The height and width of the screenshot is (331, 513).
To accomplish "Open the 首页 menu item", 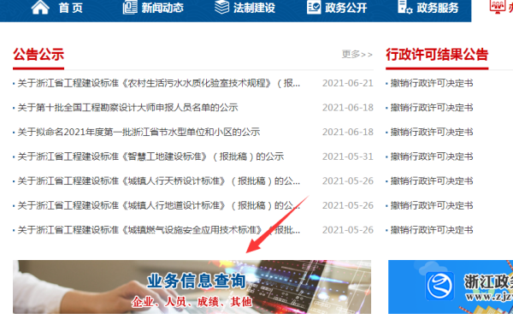I will [71, 8].
